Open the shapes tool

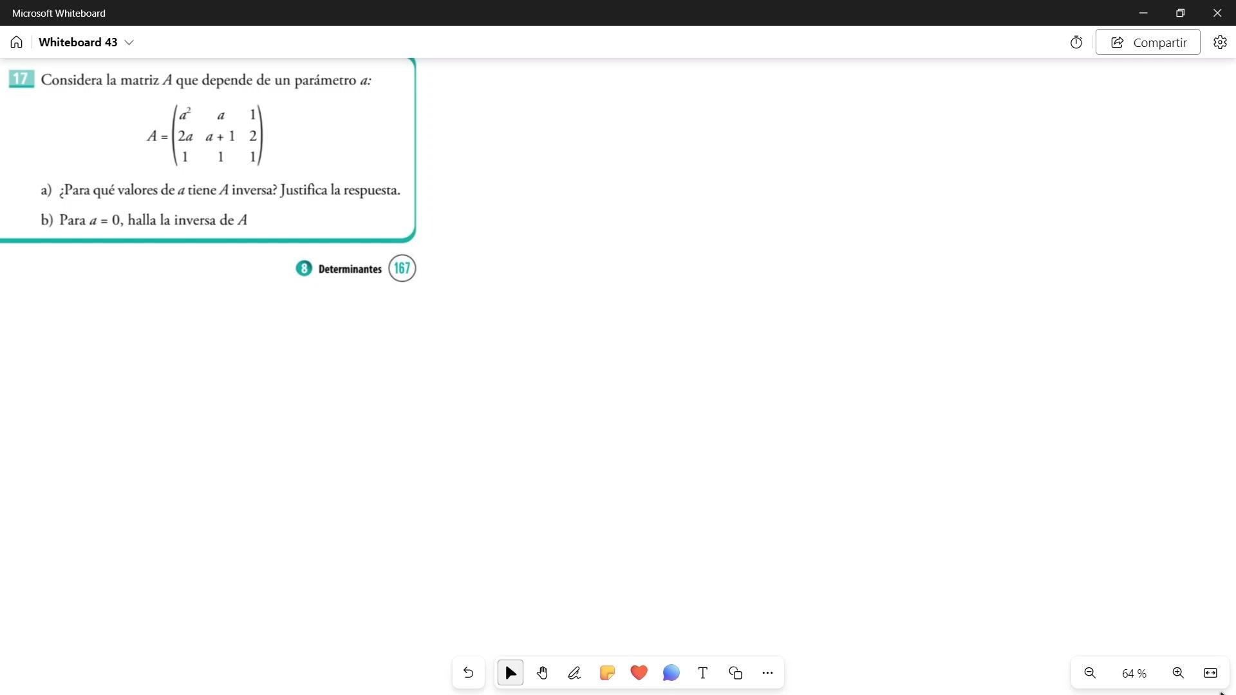point(735,673)
